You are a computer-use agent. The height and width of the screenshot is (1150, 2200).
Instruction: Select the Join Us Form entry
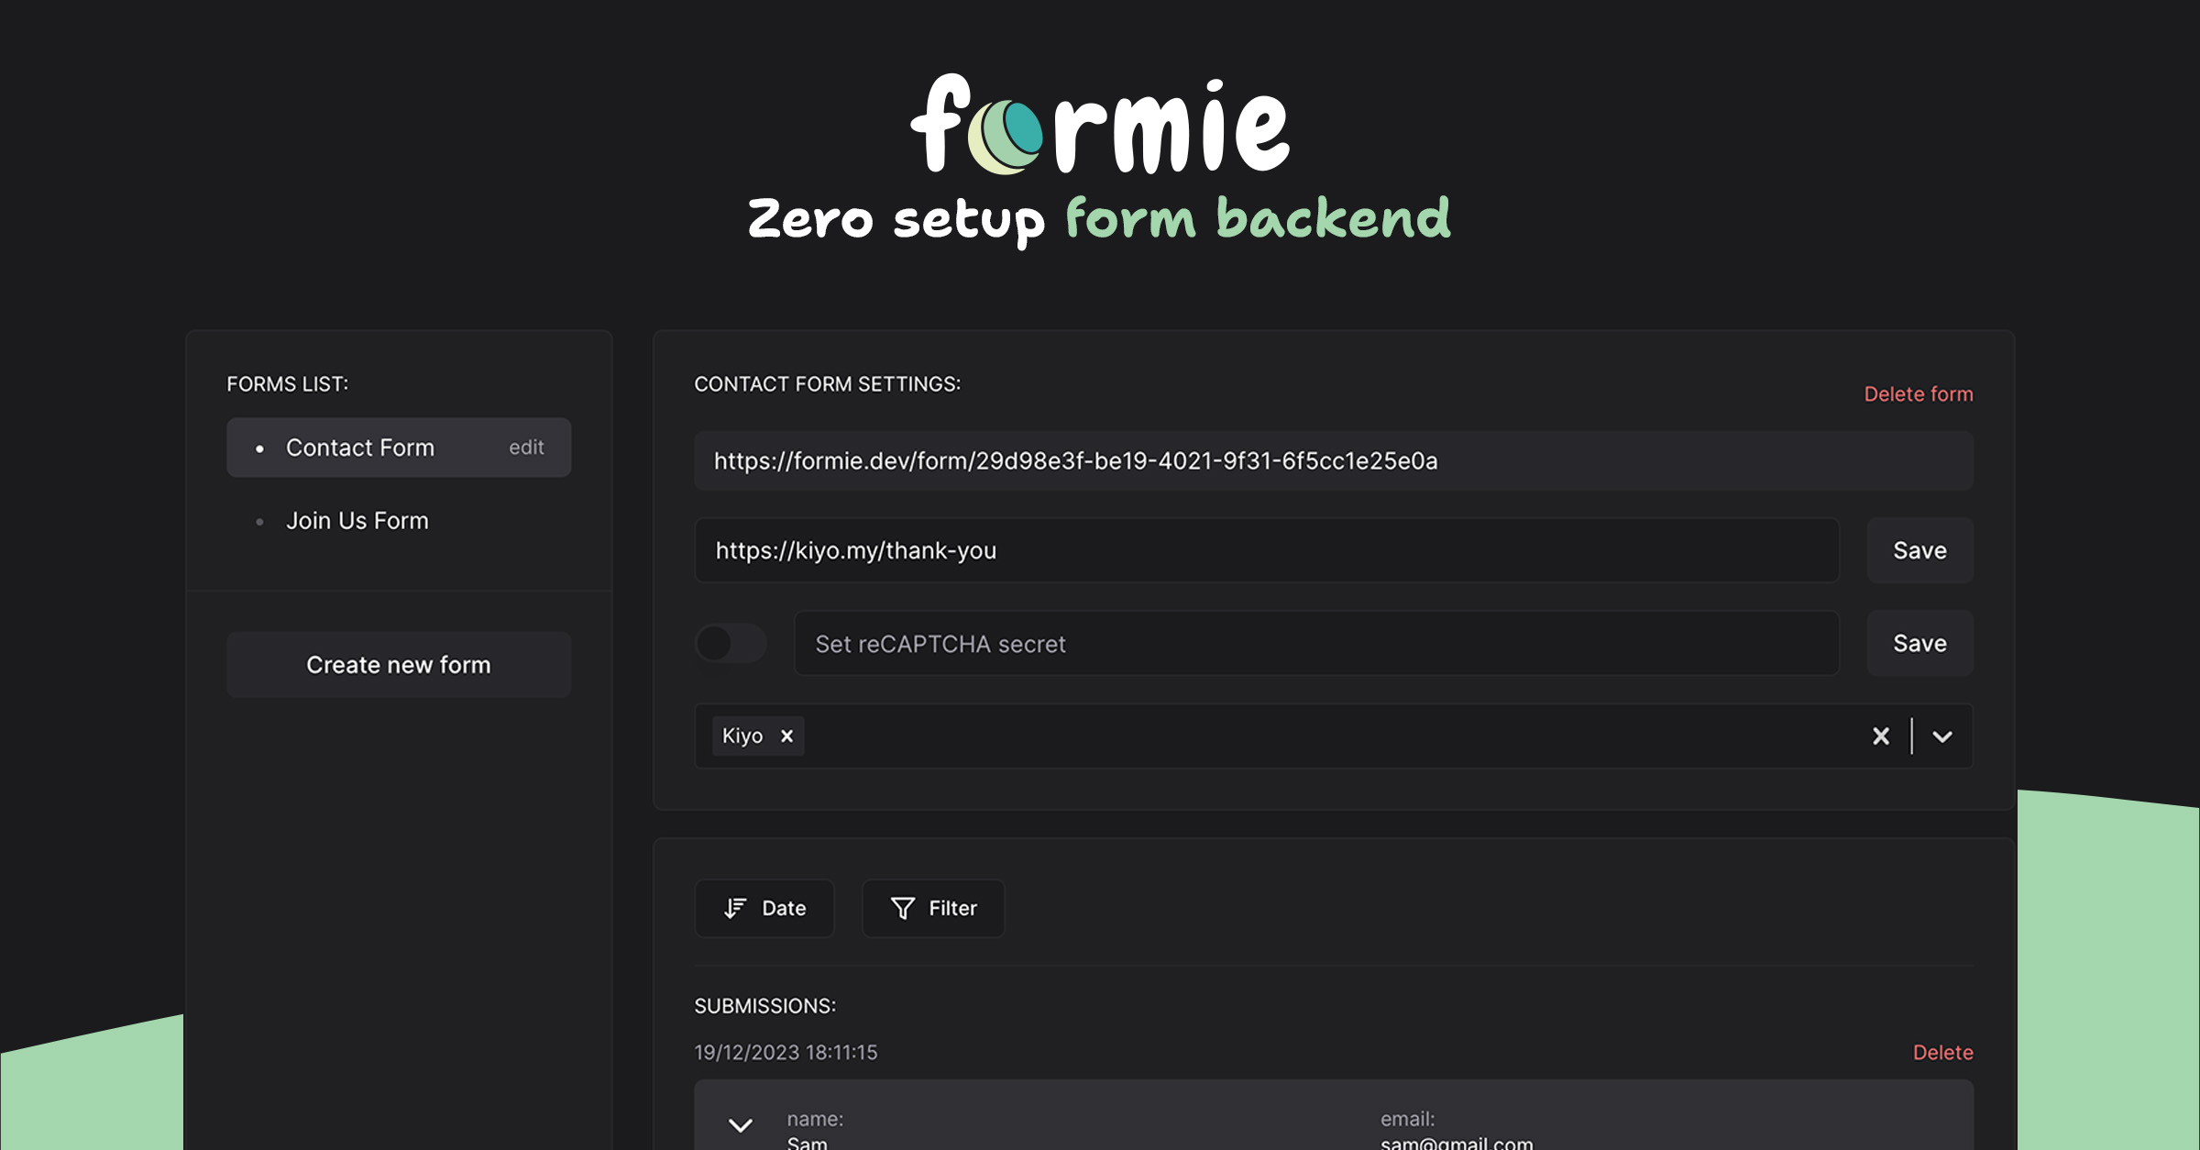click(357, 521)
